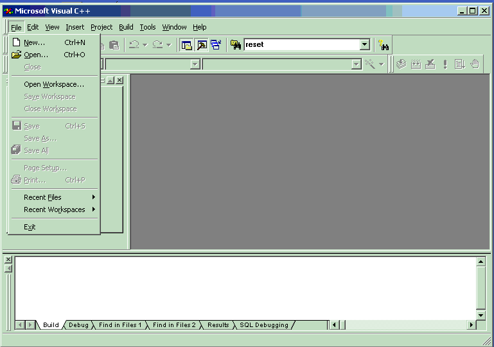Open the Insert menu
The image size is (494, 347).
tap(75, 27)
